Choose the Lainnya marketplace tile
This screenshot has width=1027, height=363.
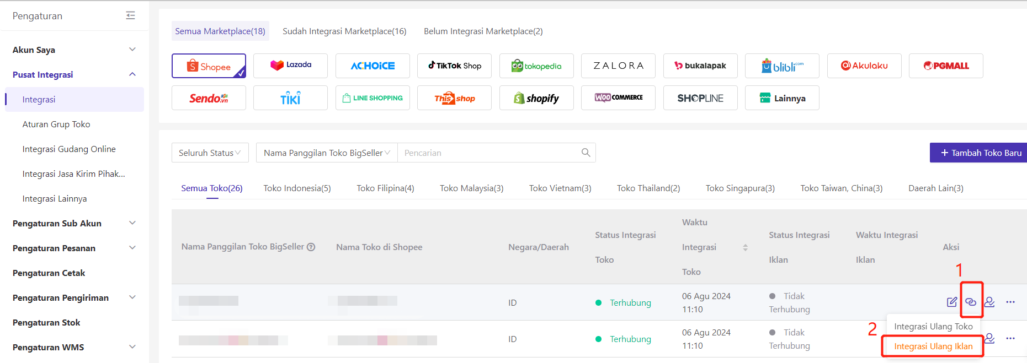782,98
